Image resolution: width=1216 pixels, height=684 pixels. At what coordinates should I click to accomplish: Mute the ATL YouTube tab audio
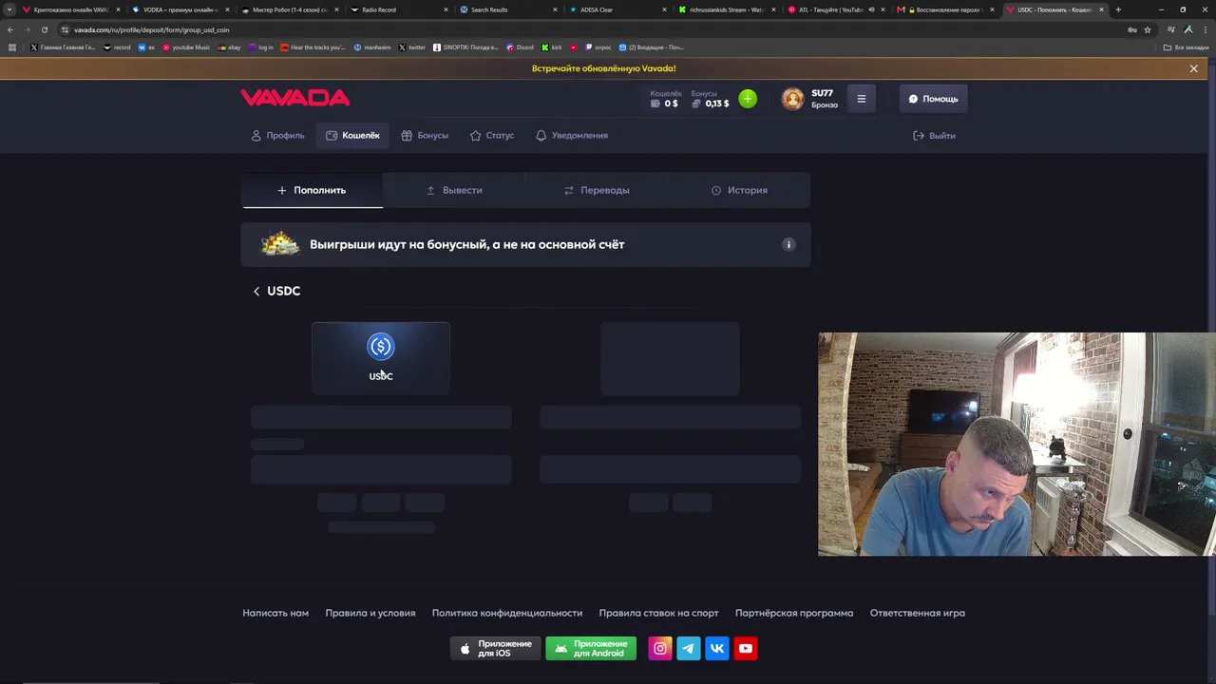tap(871, 9)
